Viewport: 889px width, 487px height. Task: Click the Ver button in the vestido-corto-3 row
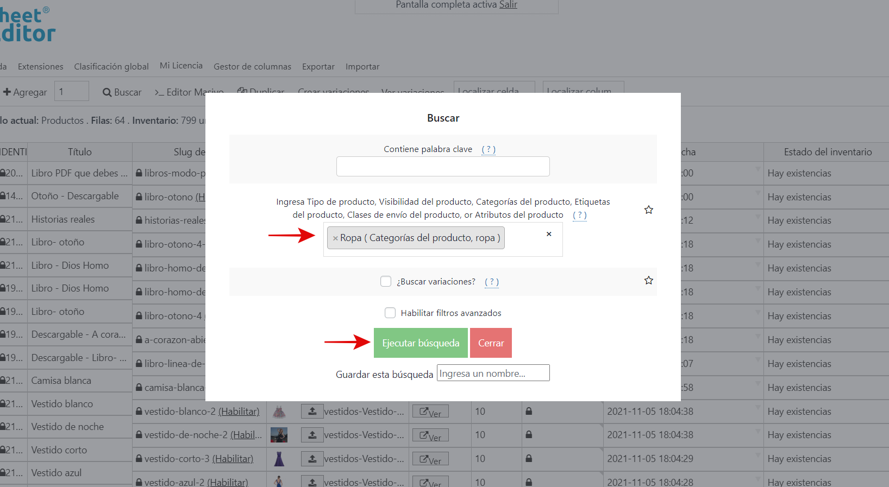(x=430, y=459)
